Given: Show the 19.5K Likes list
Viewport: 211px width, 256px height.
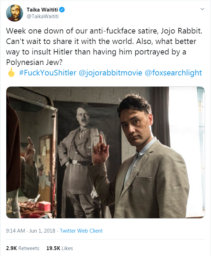Looking at the screenshot, I should click(60, 248).
